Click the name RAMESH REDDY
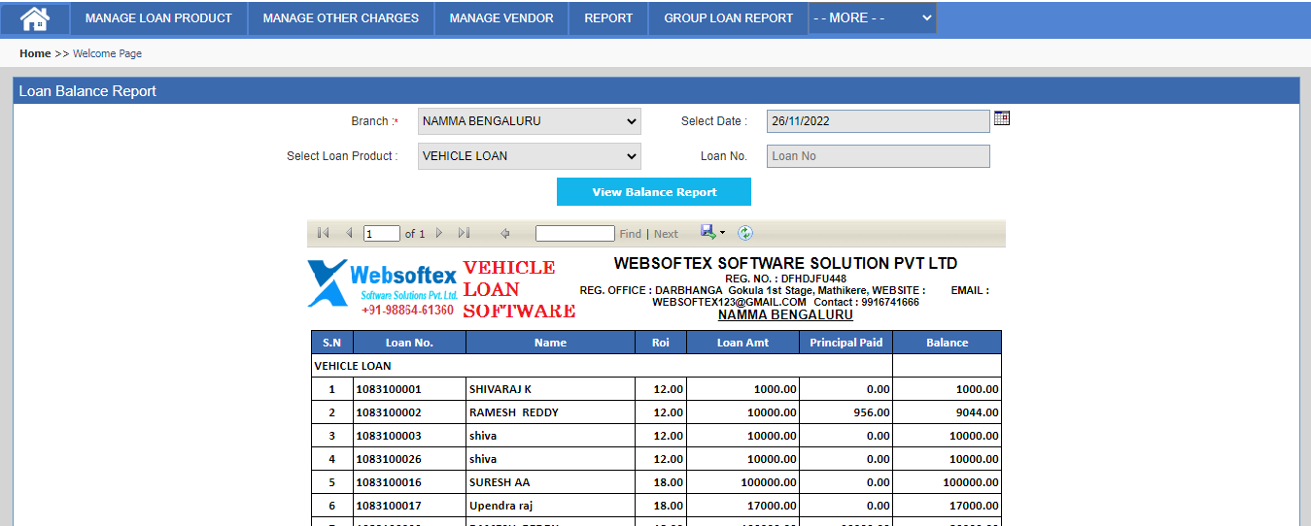The width and height of the screenshot is (1311, 526). tap(514, 412)
